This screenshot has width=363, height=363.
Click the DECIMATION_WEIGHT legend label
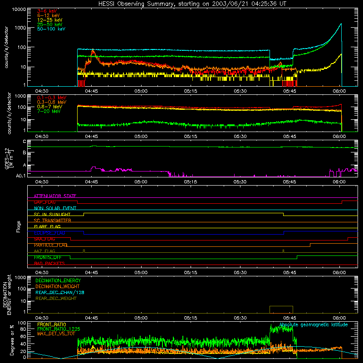point(58,287)
